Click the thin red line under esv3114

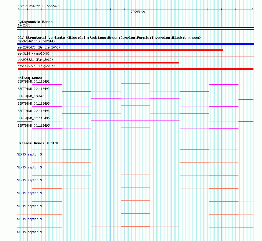pos(135,56)
